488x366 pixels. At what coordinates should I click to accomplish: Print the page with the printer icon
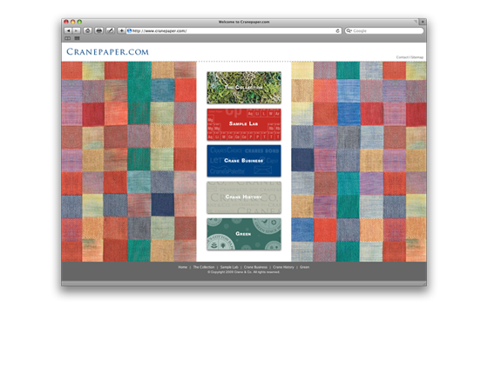(99, 30)
